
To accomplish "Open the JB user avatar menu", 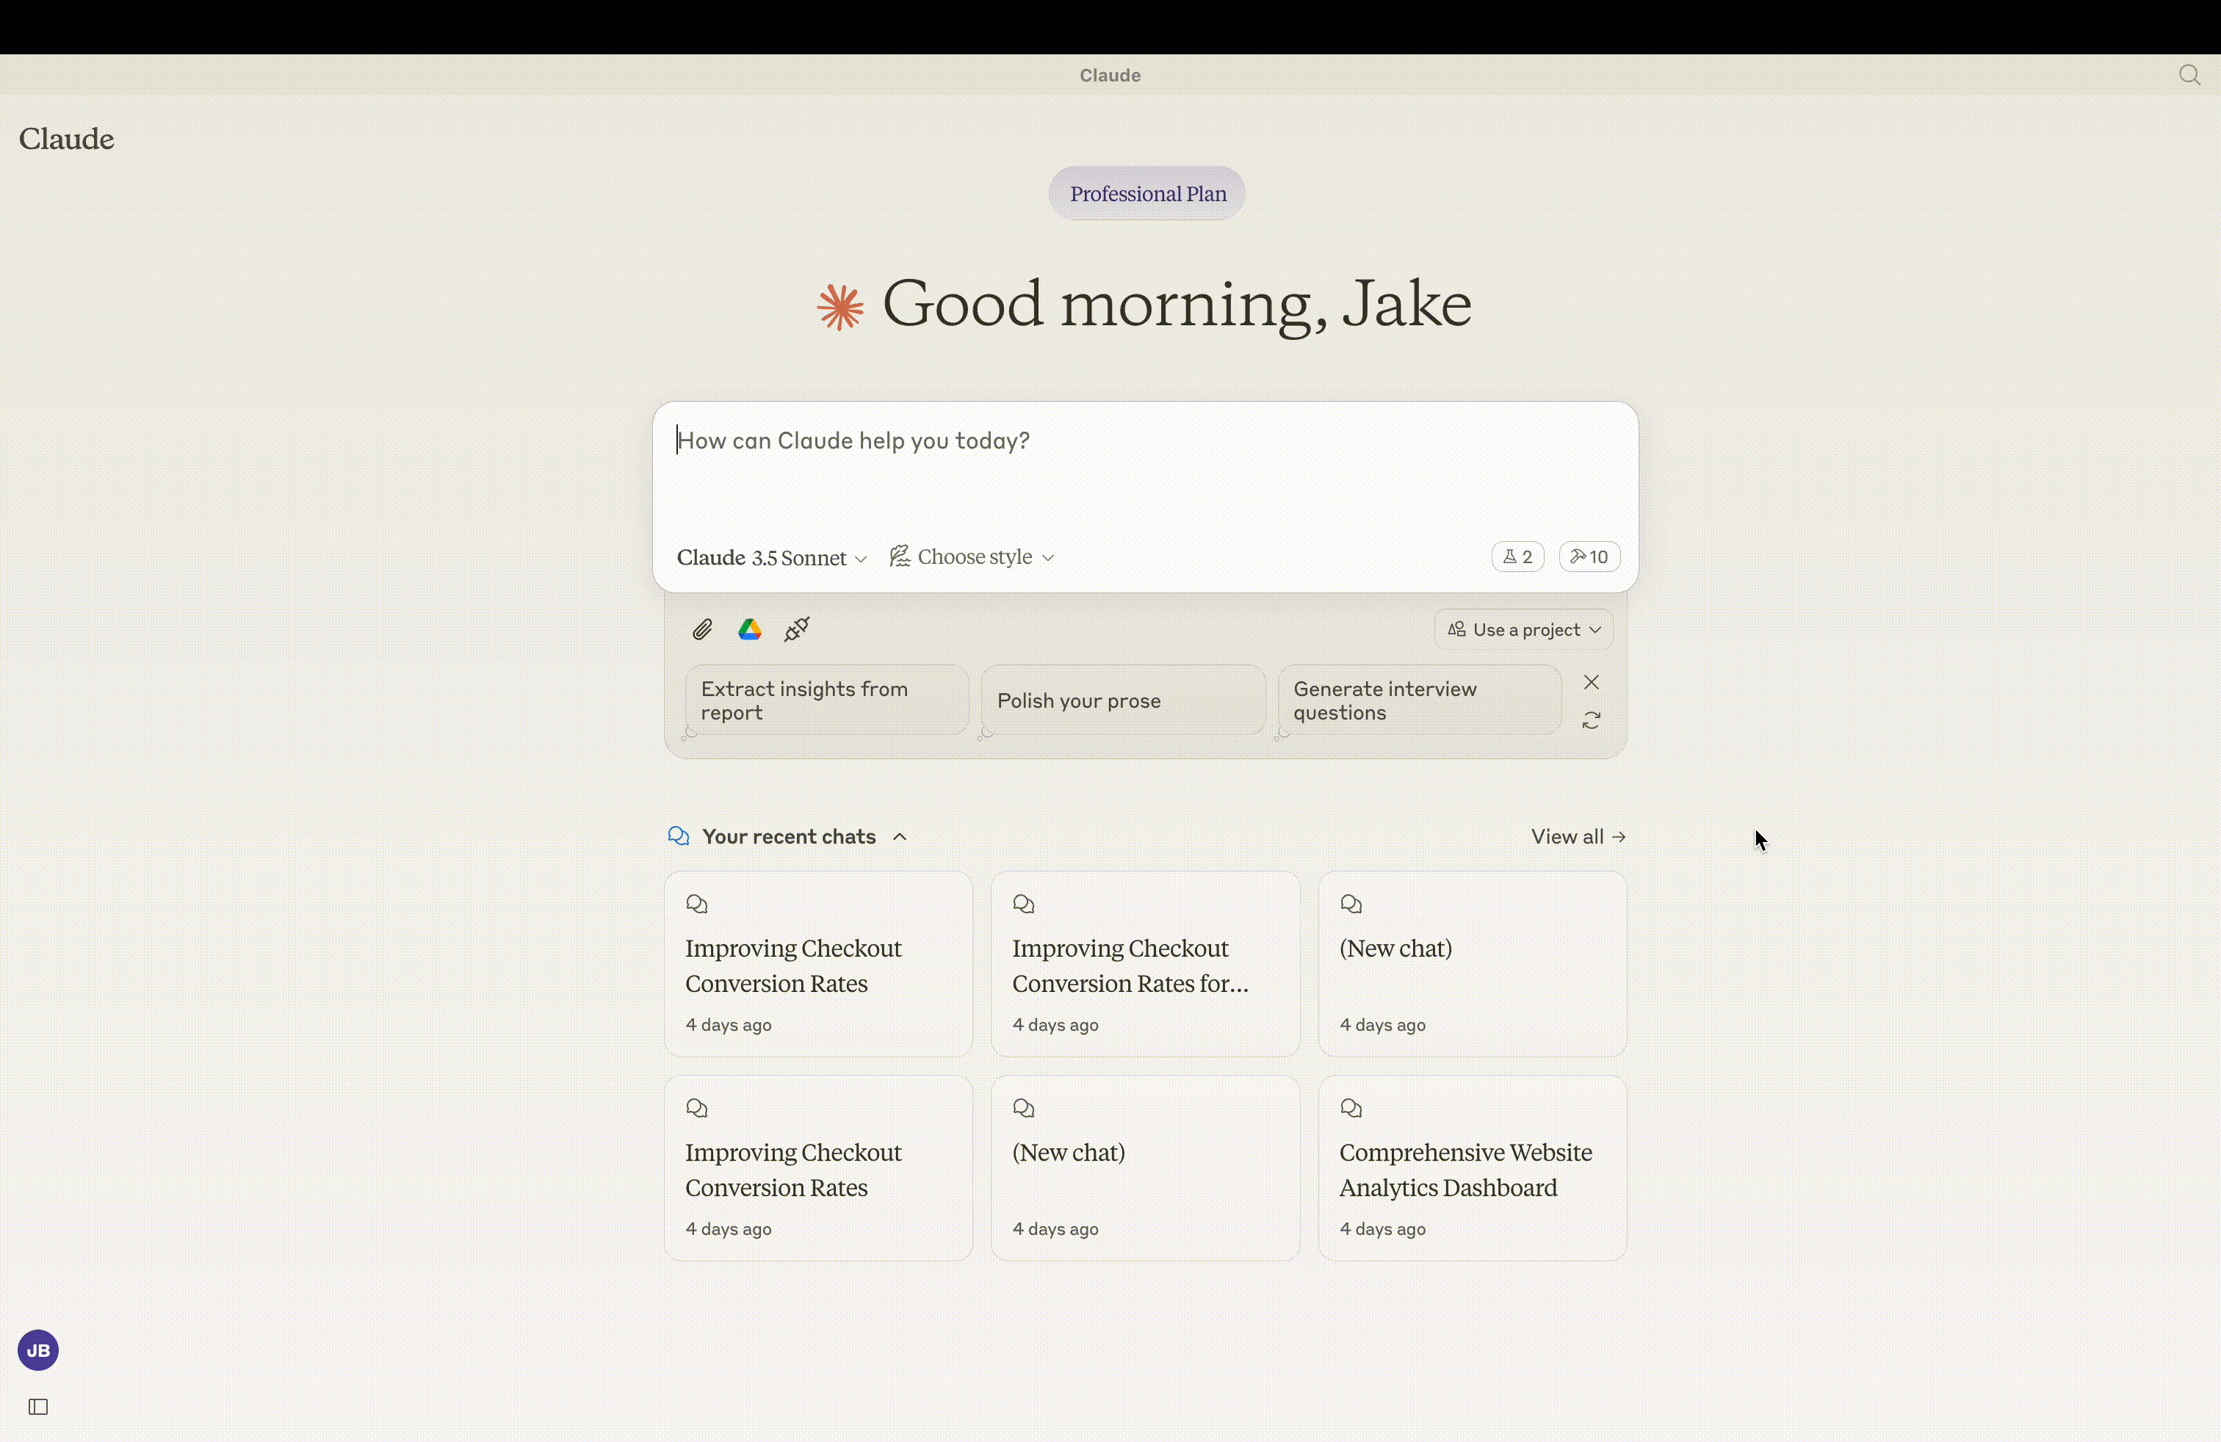I will [38, 1349].
